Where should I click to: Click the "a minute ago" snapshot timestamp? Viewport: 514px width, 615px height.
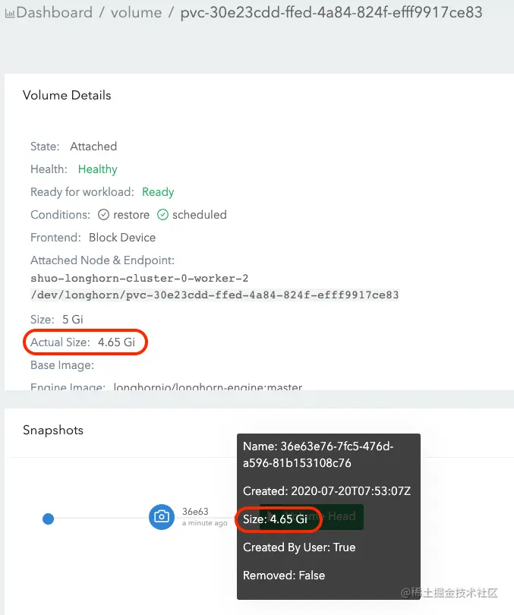click(x=205, y=523)
